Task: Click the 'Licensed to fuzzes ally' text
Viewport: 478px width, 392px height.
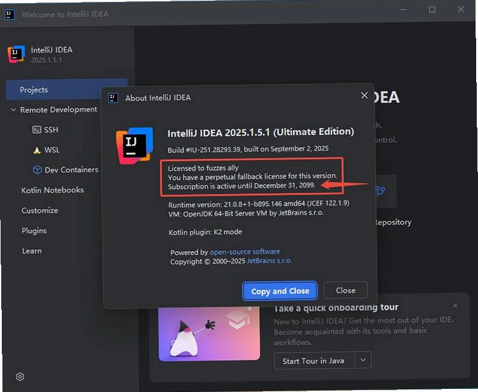Action: tap(203, 168)
